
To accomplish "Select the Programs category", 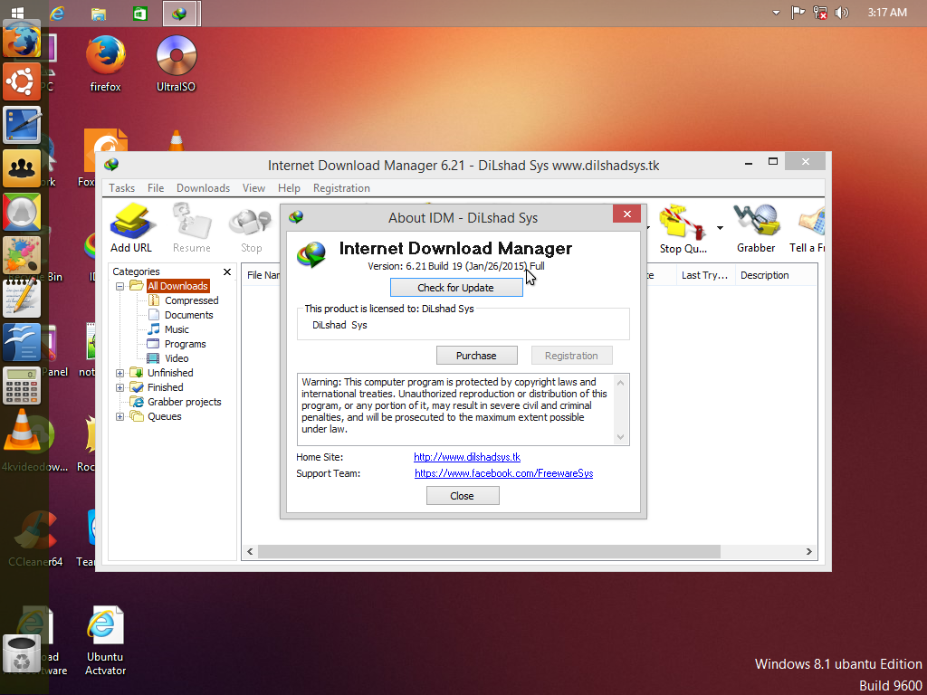I will tap(185, 344).
